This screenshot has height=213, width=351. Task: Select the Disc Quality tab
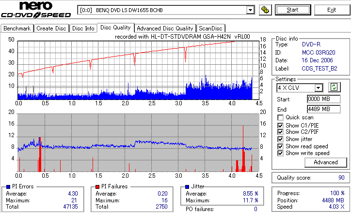(115, 28)
